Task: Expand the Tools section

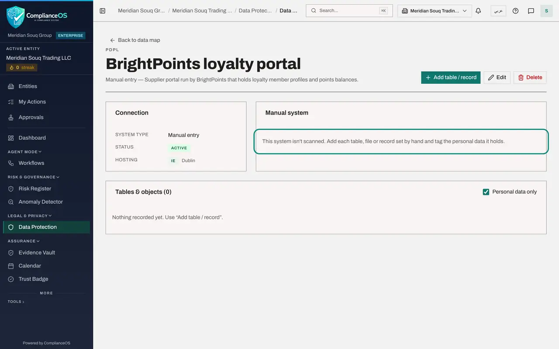Action: pyautogui.click(x=16, y=301)
